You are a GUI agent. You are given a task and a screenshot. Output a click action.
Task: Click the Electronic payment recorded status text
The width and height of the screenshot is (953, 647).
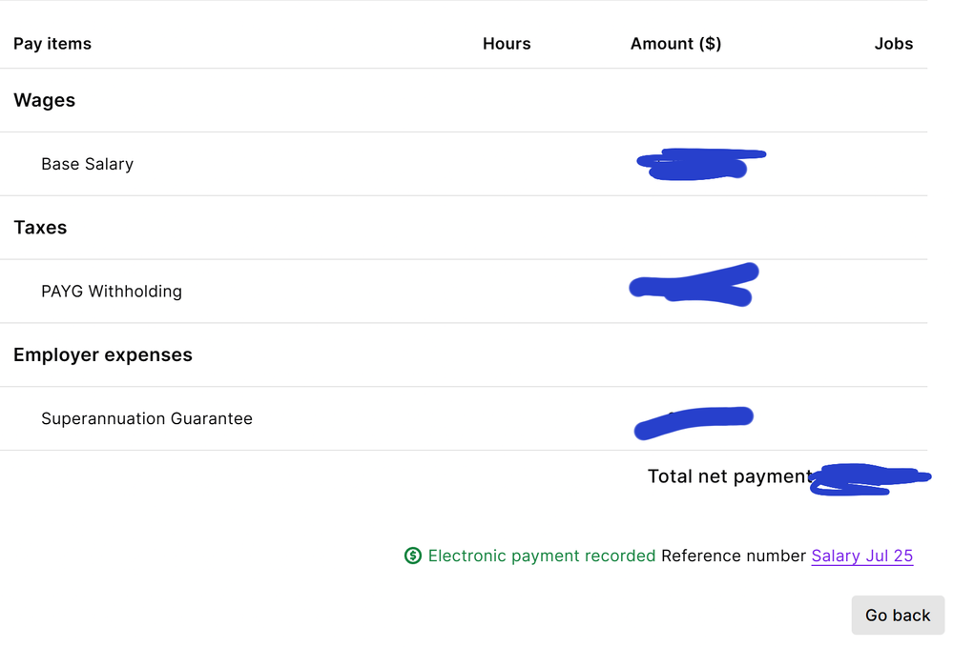tap(541, 556)
